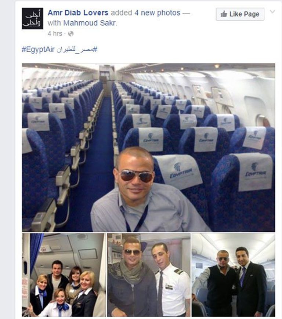
Task: Open the Amr Diab Lovers page avatar
Action: click(32, 18)
